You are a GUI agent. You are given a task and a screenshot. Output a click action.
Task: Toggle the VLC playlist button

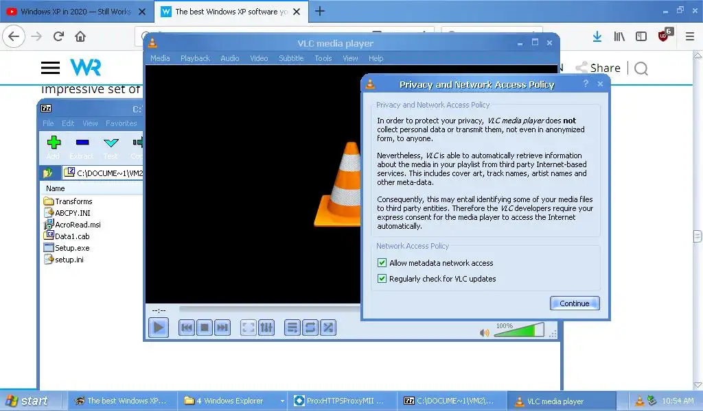tap(292, 328)
